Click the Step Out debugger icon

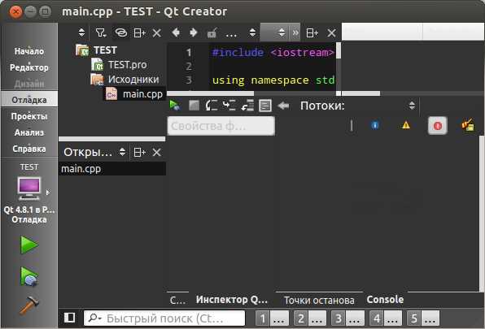pyautogui.click(x=247, y=106)
